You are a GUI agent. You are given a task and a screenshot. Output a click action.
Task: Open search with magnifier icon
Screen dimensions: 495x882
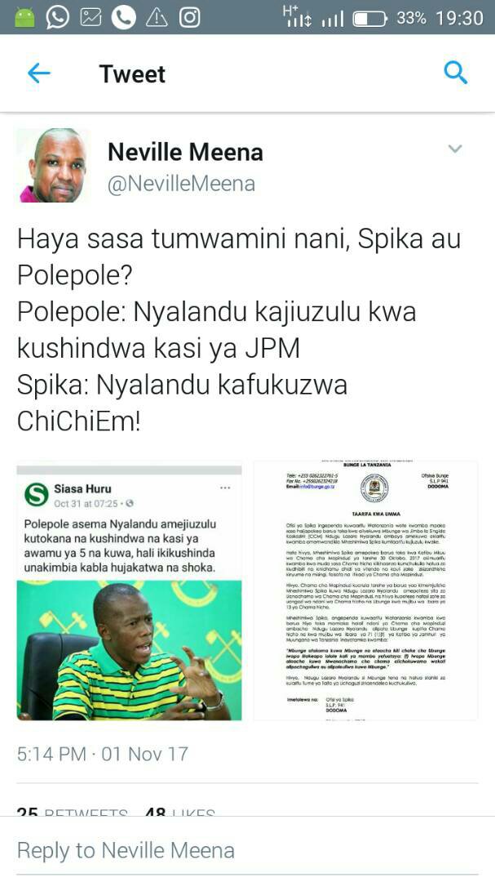(x=455, y=73)
